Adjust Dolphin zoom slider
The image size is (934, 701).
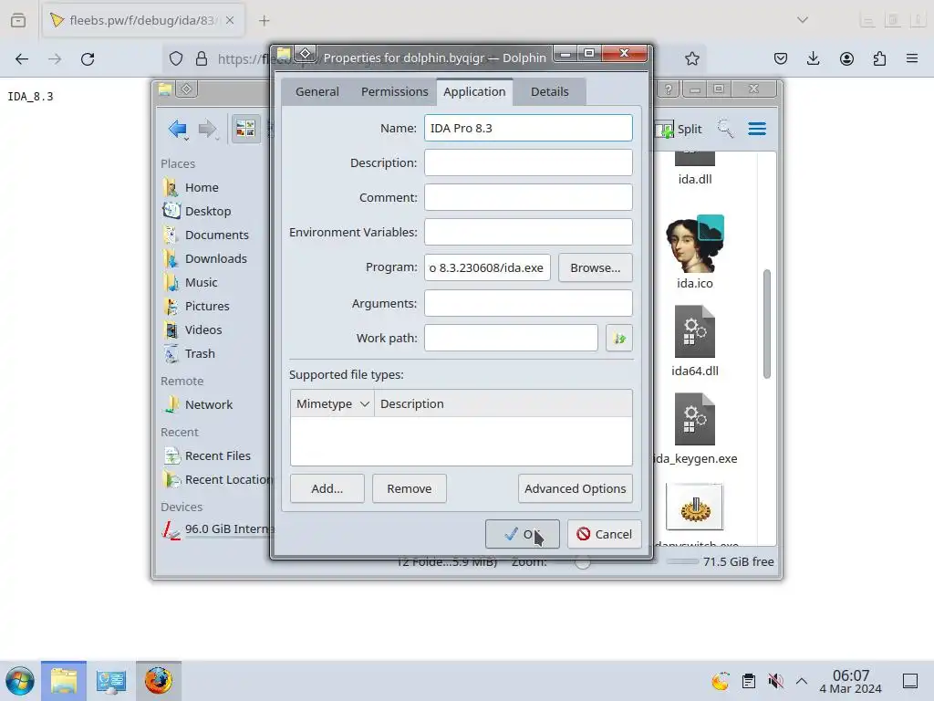pos(583,561)
